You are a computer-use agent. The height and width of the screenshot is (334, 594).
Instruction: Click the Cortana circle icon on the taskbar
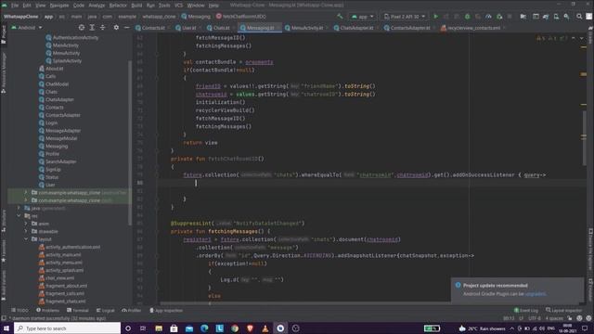click(x=128, y=328)
